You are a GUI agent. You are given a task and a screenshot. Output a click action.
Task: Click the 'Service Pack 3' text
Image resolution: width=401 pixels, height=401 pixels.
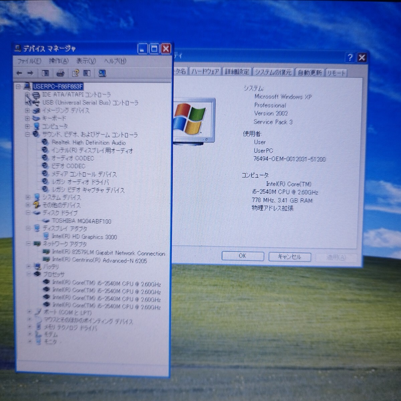(x=273, y=122)
